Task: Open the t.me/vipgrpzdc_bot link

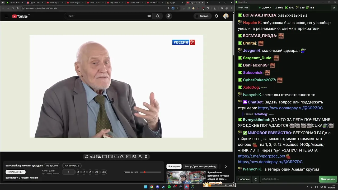Action: [x=262, y=156]
